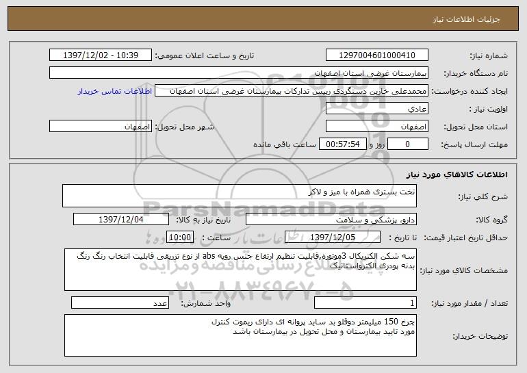Select the label شرح کلی نیاز
Viewport: 527px width, 373px height.
pos(483,196)
